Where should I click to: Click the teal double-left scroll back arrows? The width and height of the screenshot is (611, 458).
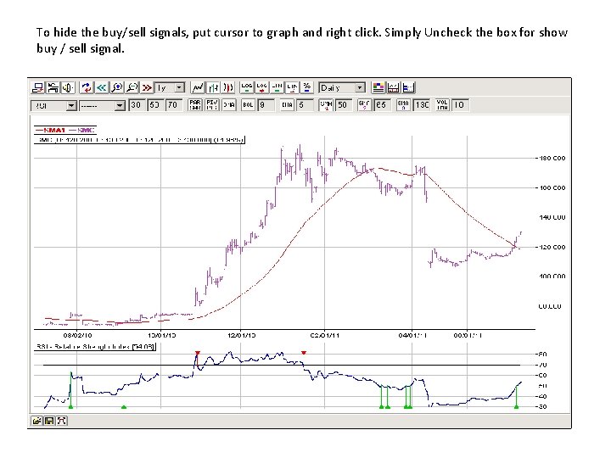[x=101, y=87]
